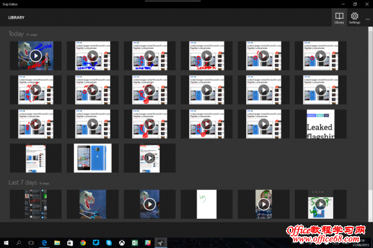Viewport: 373px width, 248px height.
Task: Show more options via the ellipsis
Action: pos(367,19)
